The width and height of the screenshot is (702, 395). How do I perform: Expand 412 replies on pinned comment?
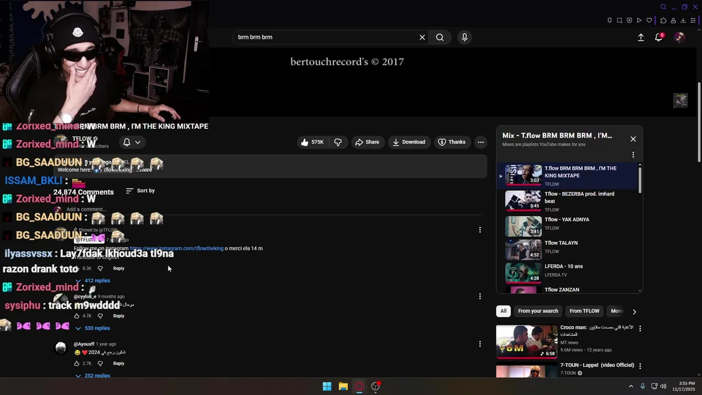point(92,281)
